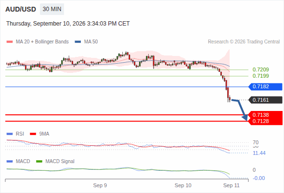The height and width of the screenshot is (193, 284).
Task: Click the MA 50 legend label
Action: 91,42
